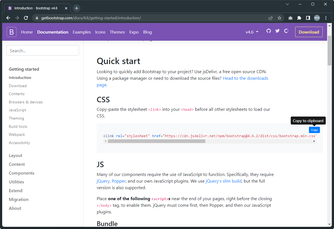Expand the Extend sidebar section

tap(15, 191)
